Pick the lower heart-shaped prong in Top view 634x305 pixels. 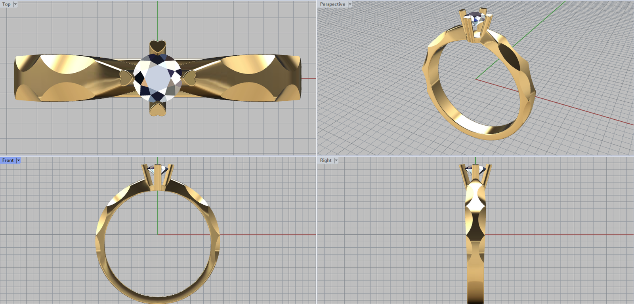[158, 108]
